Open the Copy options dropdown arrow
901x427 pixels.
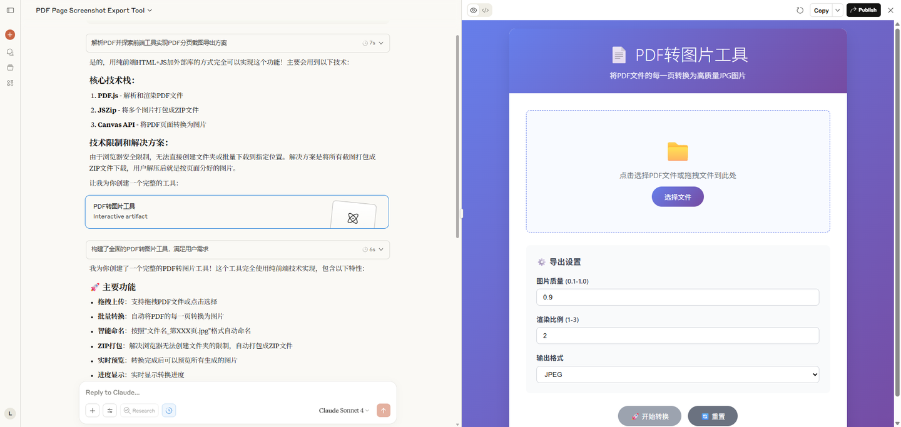tap(838, 10)
